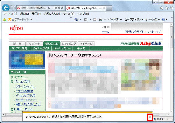The width and height of the screenshot is (175, 123).
Task: Open the Print dropdown arrow
Action: pyautogui.click(x=105, y=20)
